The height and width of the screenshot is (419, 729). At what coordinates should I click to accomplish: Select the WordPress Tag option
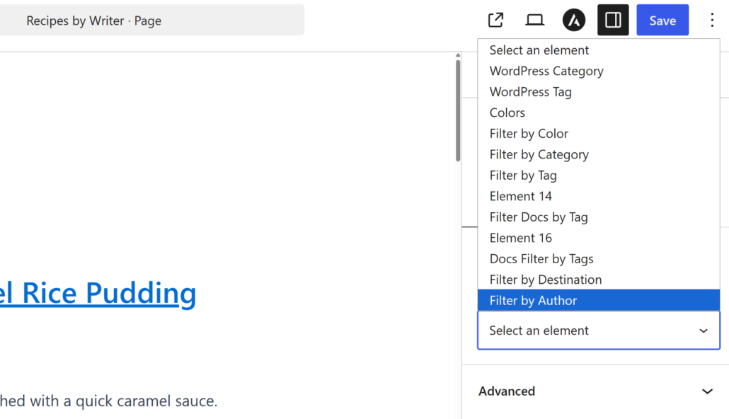click(x=598, y=91)
